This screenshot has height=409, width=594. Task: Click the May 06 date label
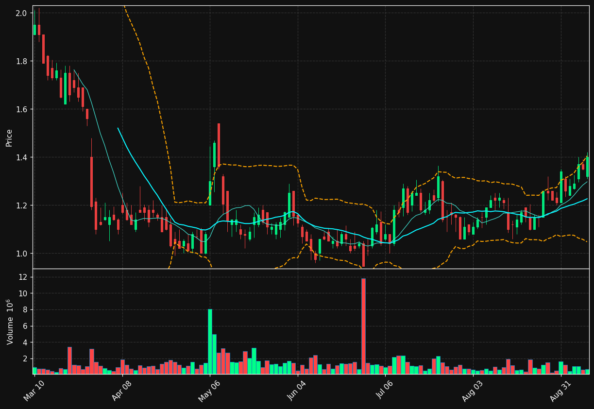pyautogui.click(x=209, y=391)
